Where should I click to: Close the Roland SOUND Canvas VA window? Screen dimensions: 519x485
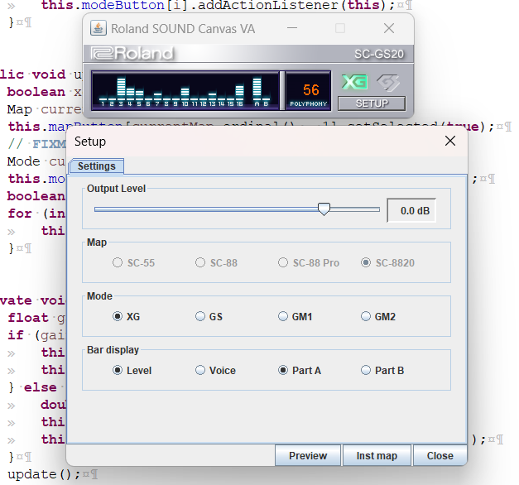coord(389,28)
